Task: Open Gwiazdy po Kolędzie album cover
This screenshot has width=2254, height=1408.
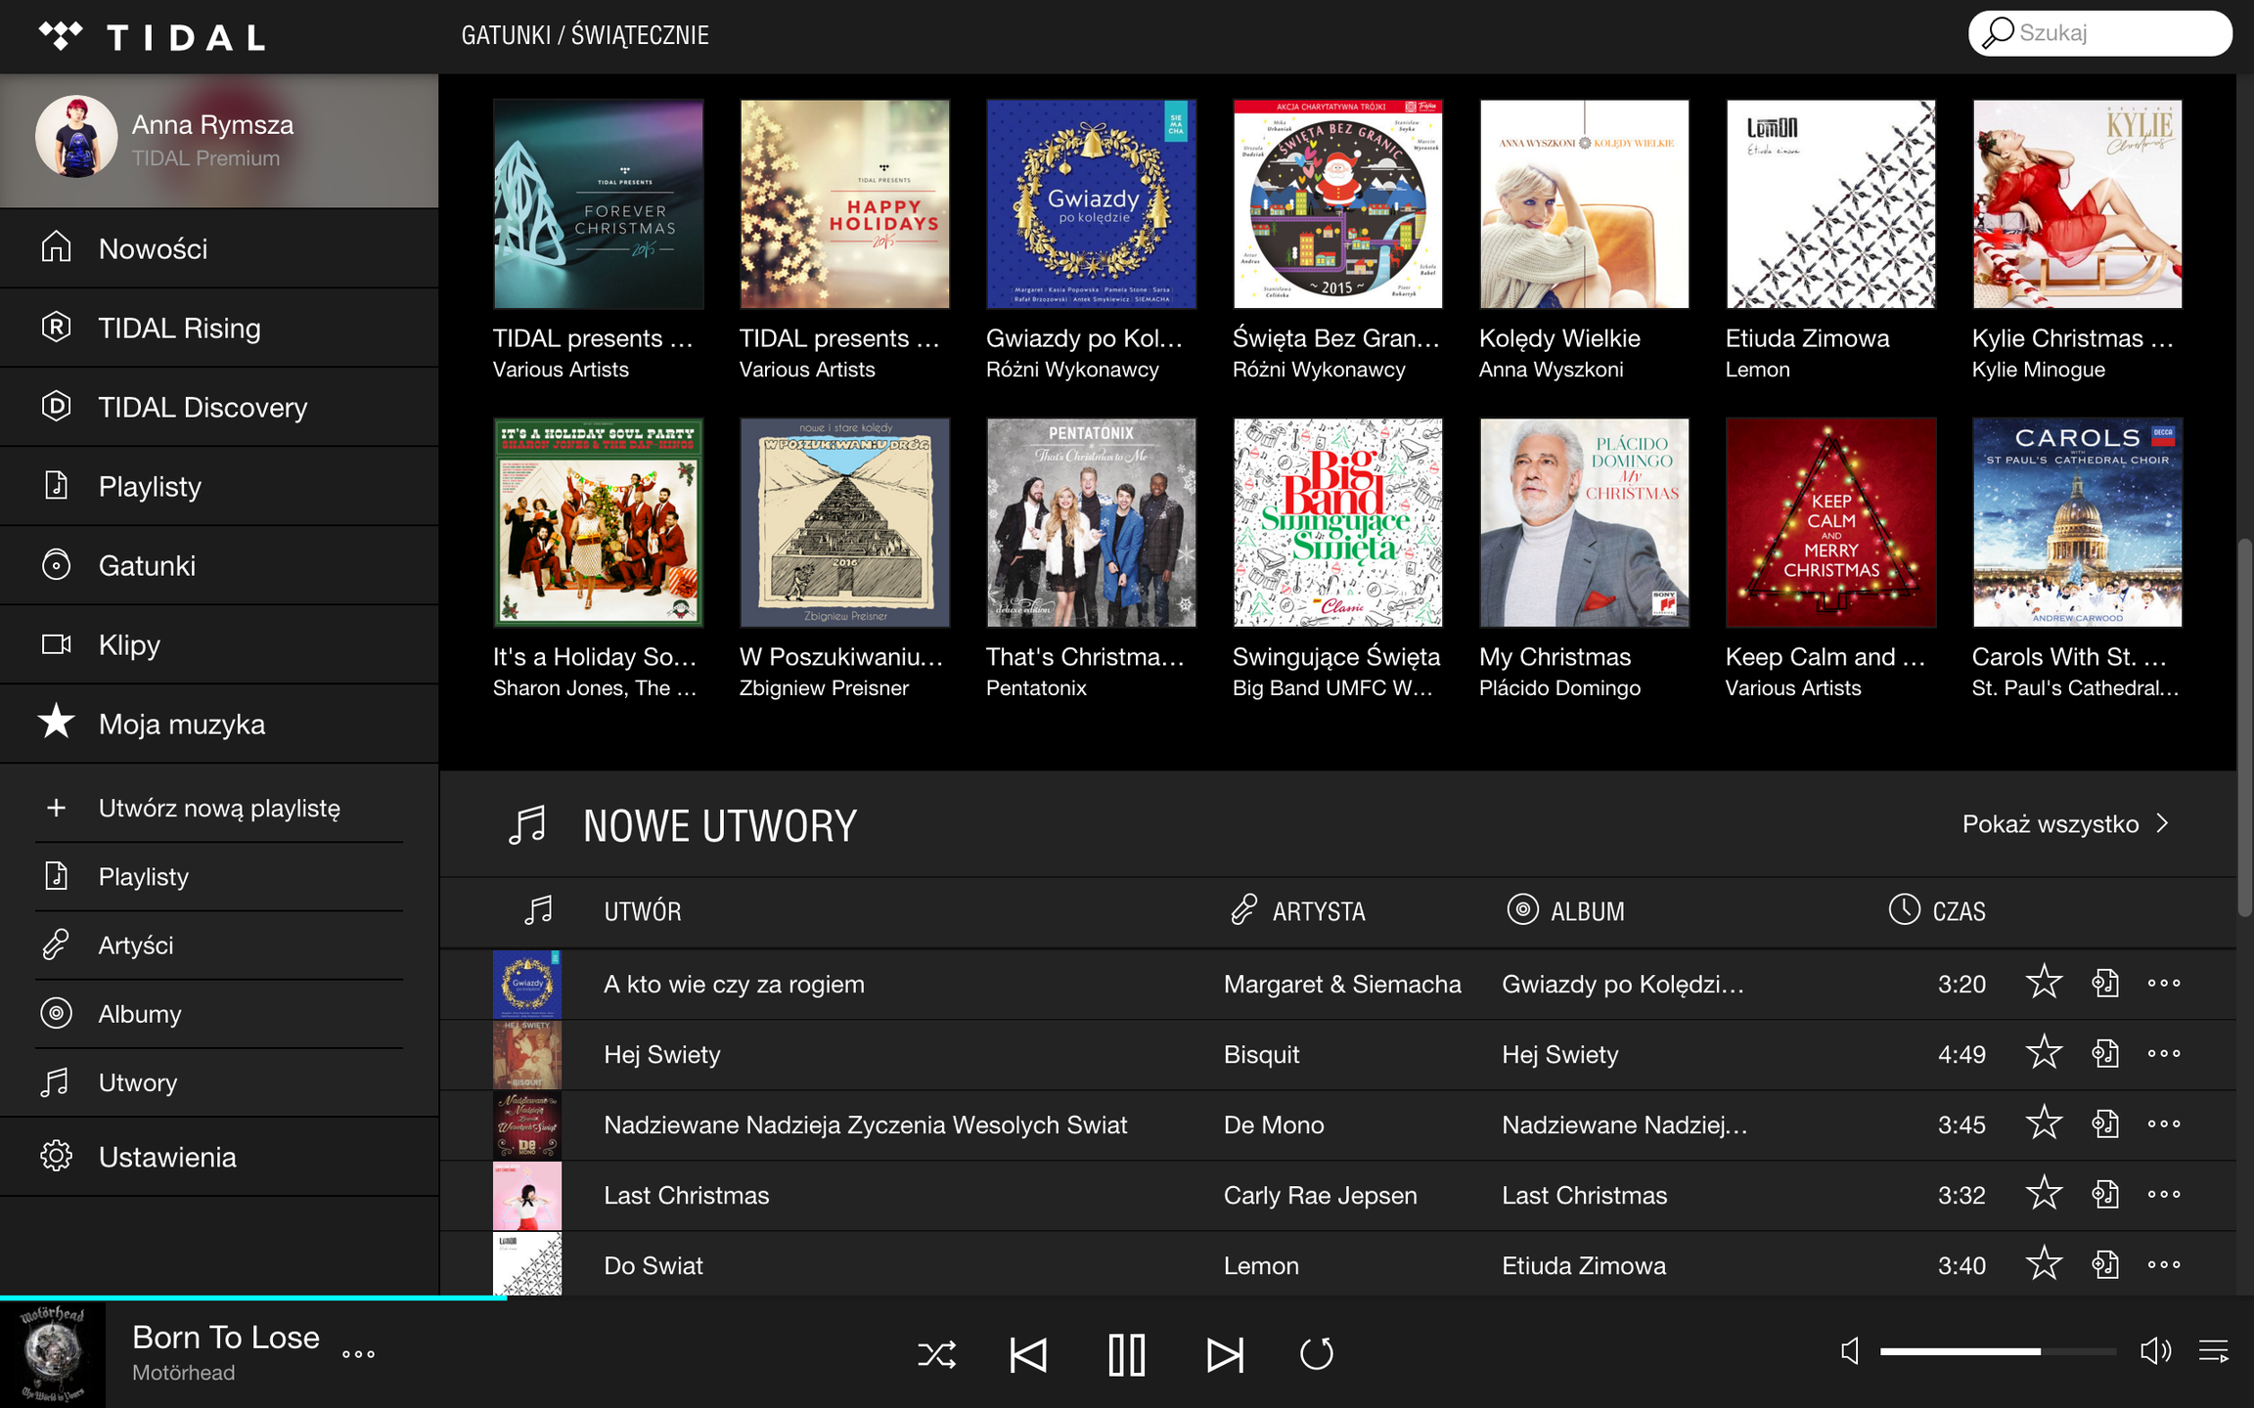Action: (x=1091, y=204)
